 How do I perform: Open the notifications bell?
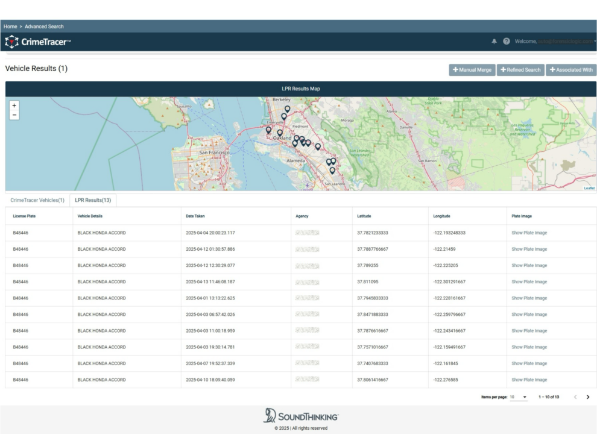coord(494,42)
